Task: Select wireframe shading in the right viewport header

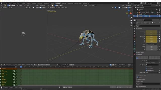Action: pos(125,8)
